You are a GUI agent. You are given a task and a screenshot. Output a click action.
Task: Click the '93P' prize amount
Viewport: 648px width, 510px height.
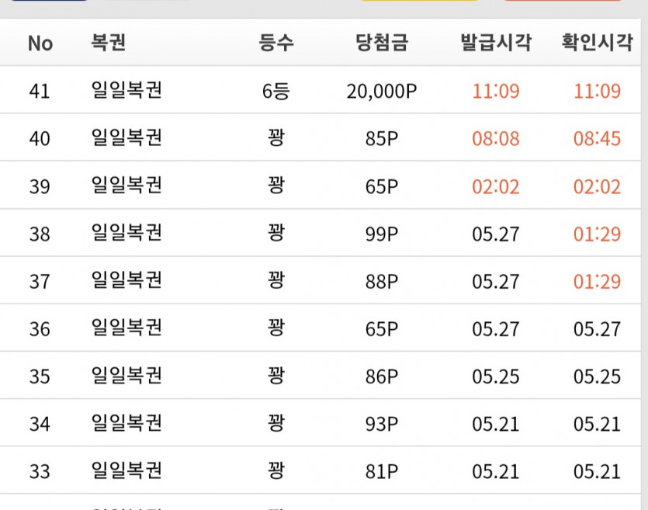[x=382, y=424]
